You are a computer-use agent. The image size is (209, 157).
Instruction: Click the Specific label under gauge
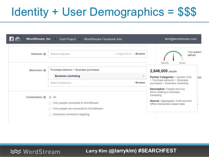coord(165,63)
